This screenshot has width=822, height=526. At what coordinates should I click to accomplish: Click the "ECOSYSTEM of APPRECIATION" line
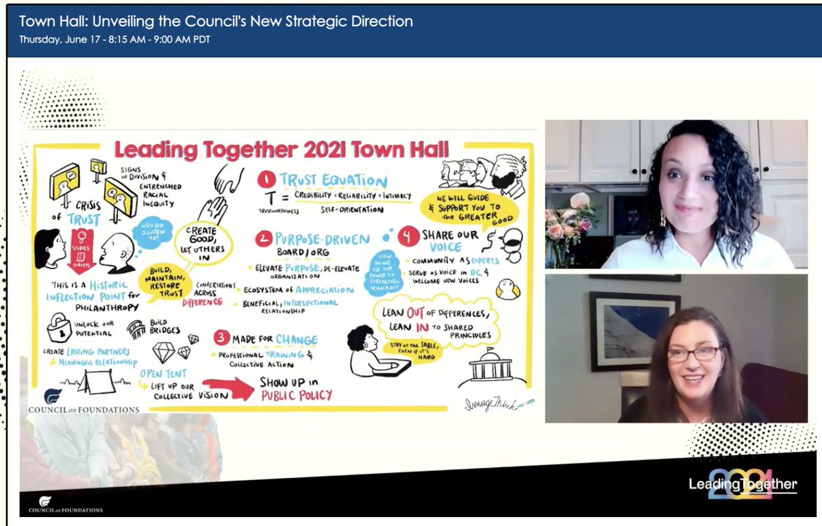[x=299, y=290]
